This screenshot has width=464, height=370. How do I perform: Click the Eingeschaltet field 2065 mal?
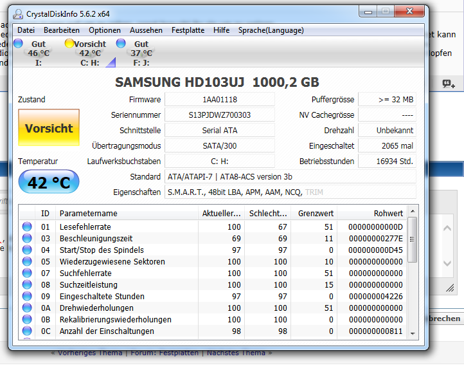[387, 146]
